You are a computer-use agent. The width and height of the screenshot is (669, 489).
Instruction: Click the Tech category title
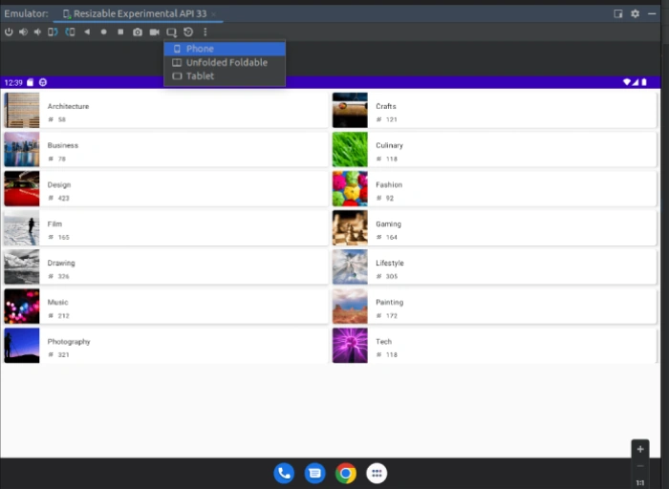pos(383,342)
